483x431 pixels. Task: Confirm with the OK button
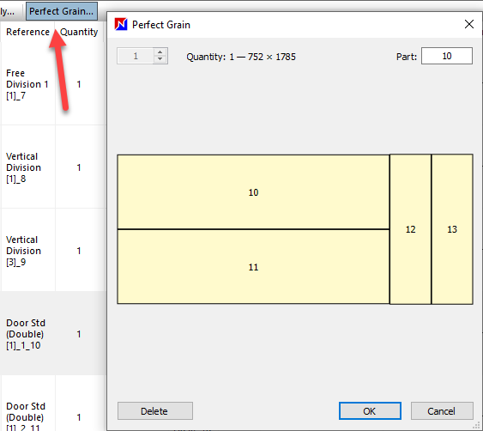click(x=370, y=411)
